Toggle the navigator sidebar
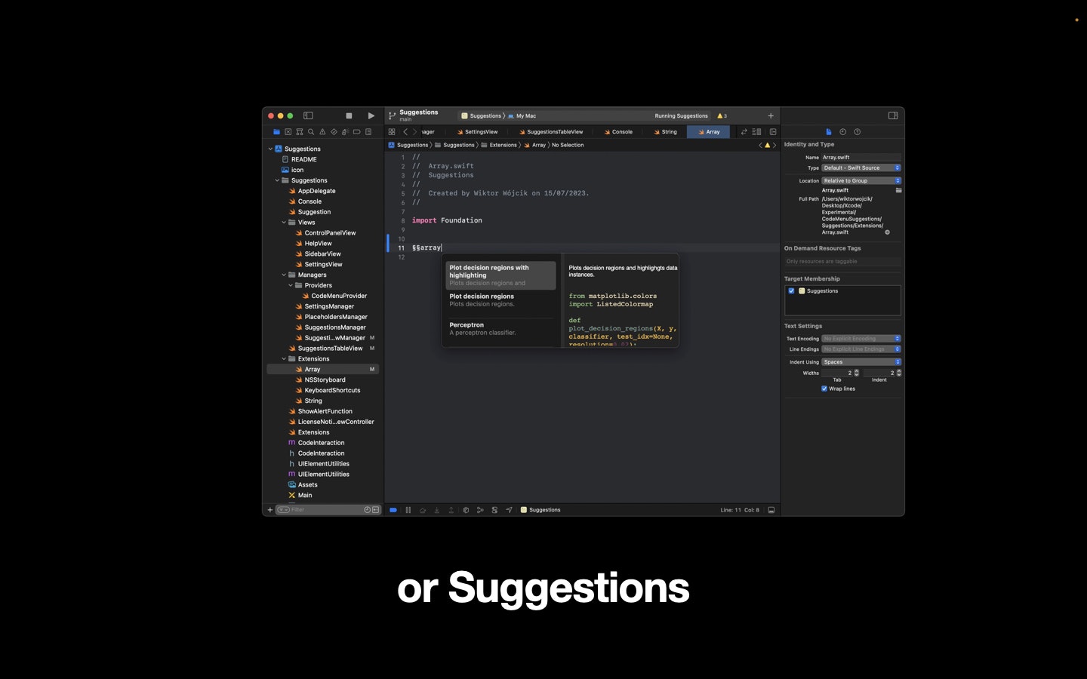Viewport: 1087px width, 679px height. point(308,115)
